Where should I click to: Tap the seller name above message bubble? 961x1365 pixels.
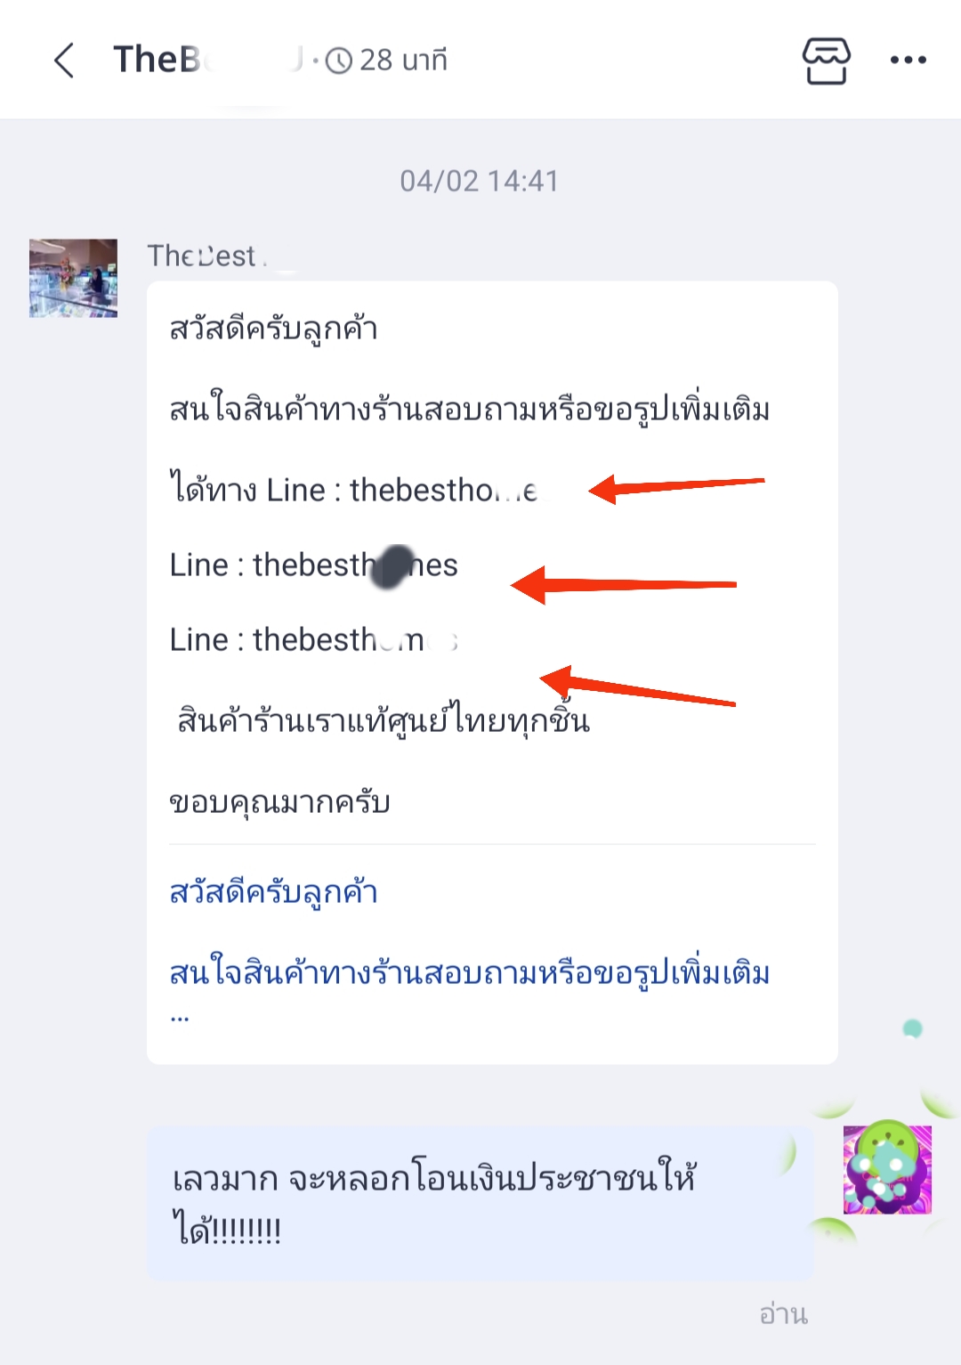tap(209, 256)
